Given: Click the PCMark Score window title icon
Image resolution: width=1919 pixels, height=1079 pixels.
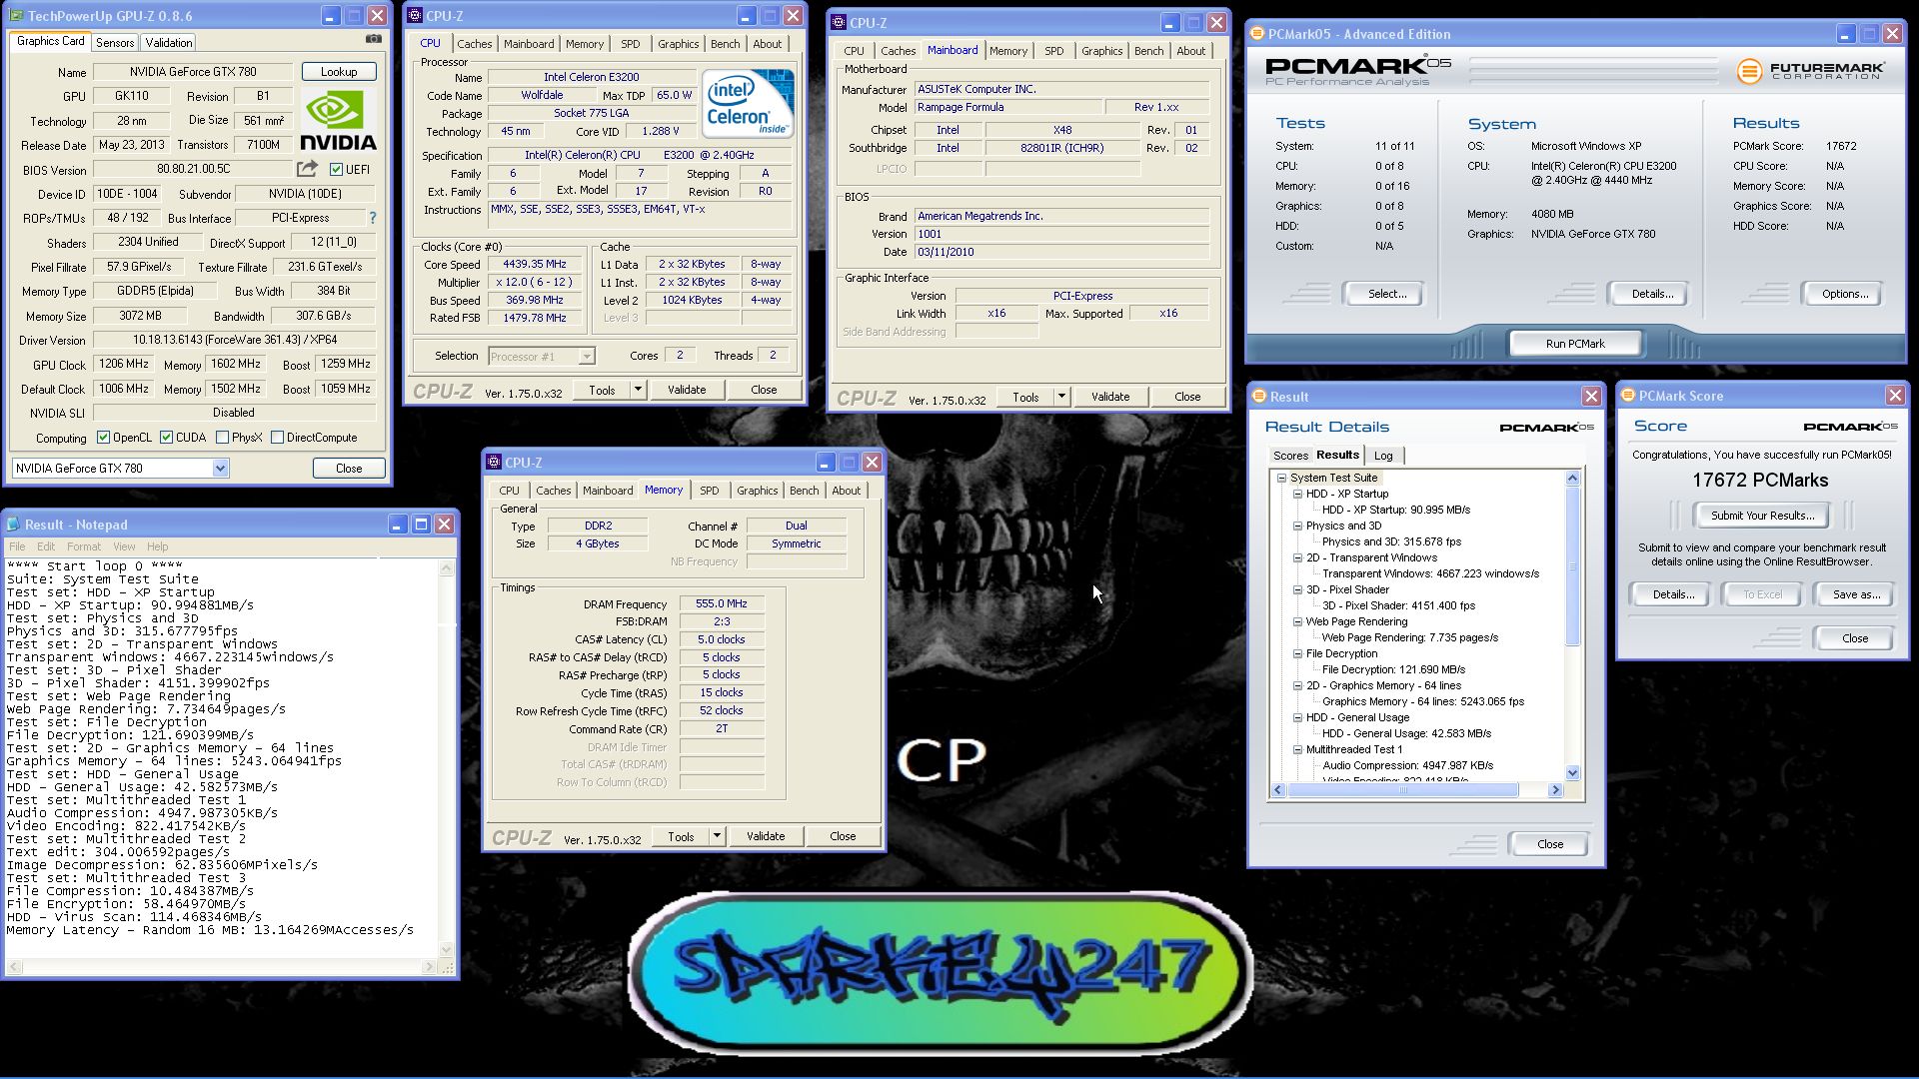Looking at the screenshot, I should tap(1628, 396).
